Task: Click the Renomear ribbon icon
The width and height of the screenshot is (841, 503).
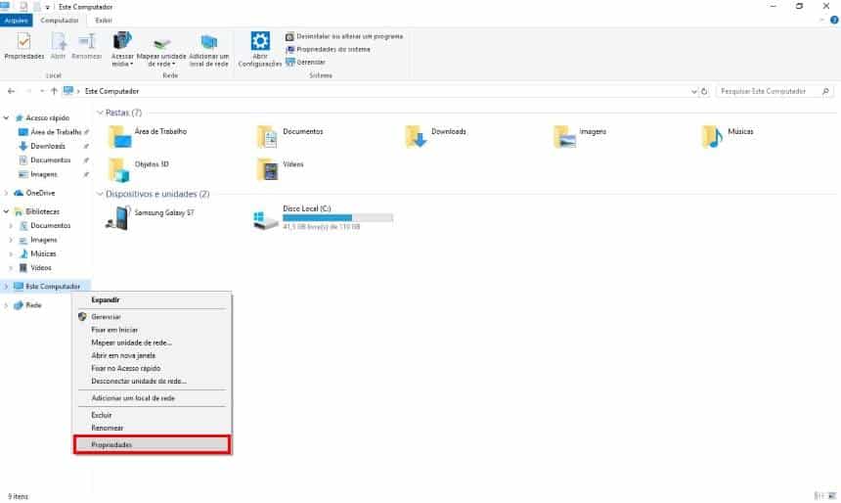Action: tap(86, 46)
